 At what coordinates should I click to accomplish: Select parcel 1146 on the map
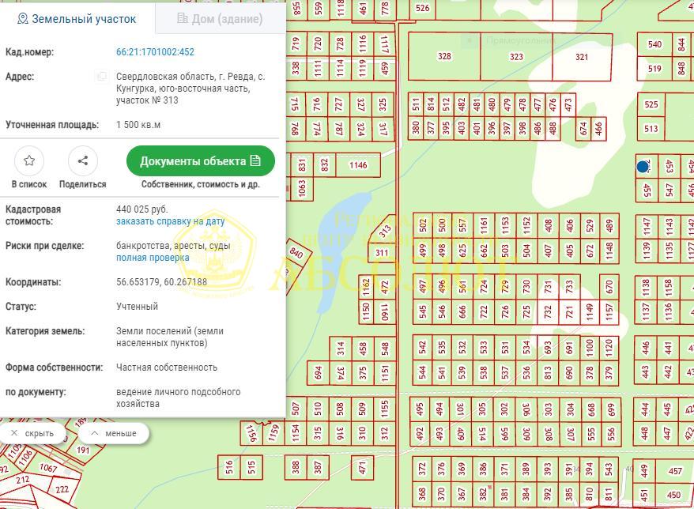(x=358, y=165)
